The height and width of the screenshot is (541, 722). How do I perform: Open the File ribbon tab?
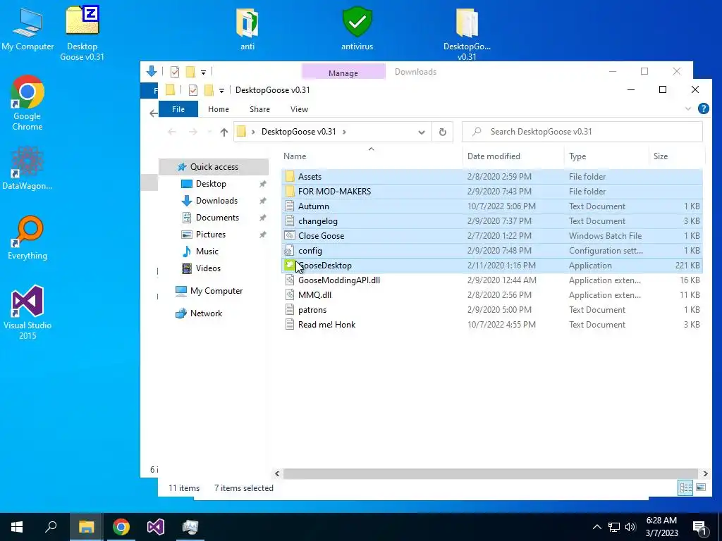[x=178, y=109]
